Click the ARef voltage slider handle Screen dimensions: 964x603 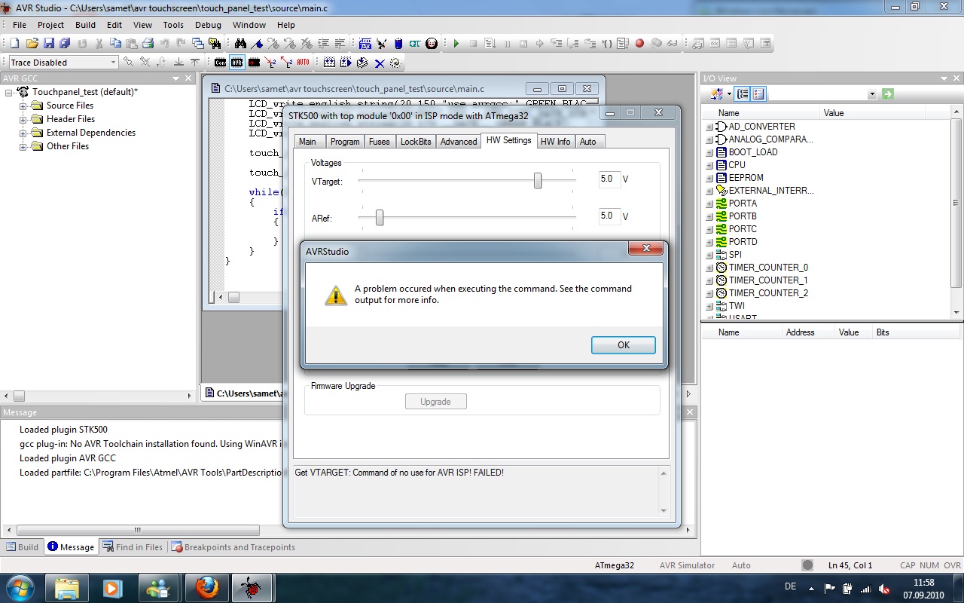pos(380,217)
